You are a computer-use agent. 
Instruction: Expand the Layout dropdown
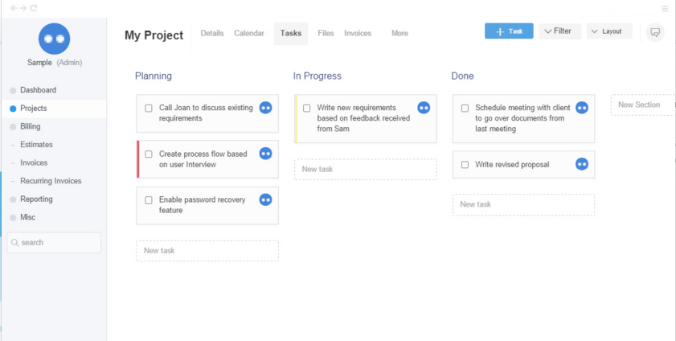click(608, 31)
